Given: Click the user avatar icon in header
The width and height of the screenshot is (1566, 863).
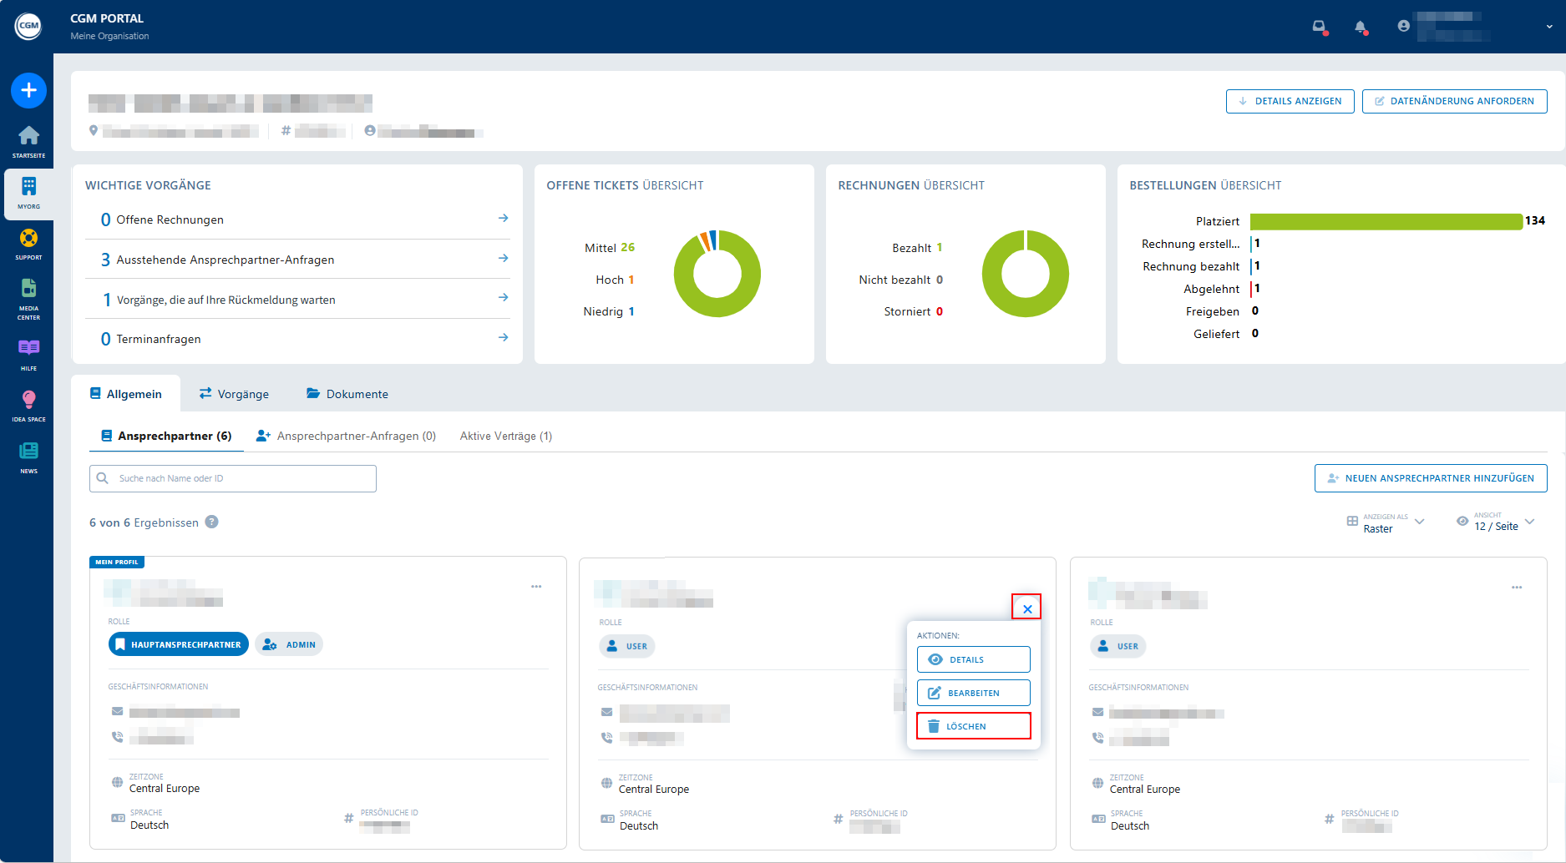Looking at the screenshot, I should (x=1403, y=26).
